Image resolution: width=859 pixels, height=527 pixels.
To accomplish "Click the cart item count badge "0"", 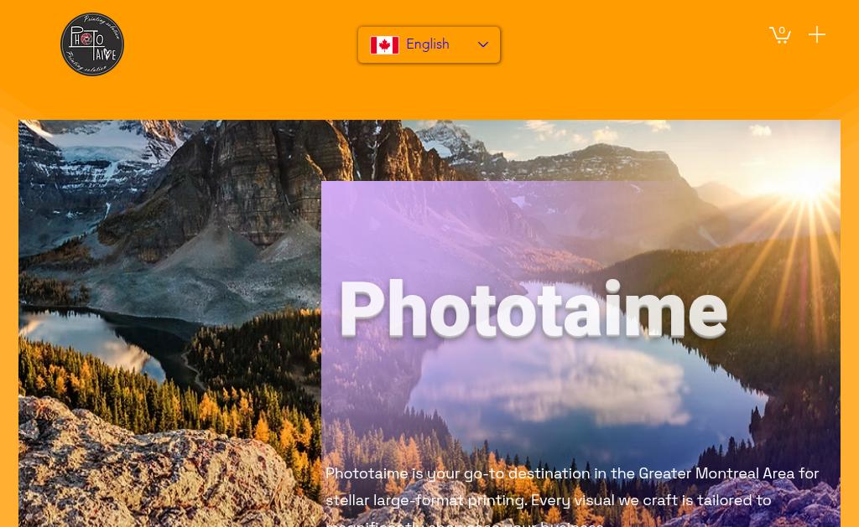I will click(x=782, y=31).
